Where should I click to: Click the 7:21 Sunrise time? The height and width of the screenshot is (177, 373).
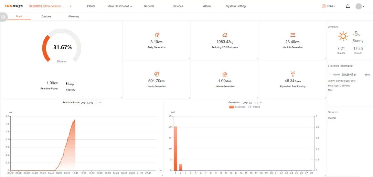coord(341,49)
